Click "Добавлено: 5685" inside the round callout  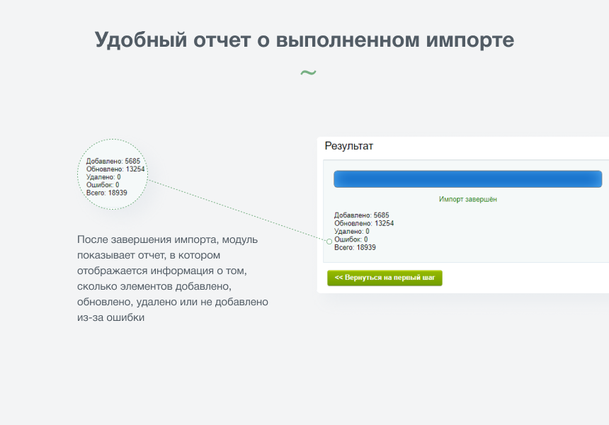tap(113, 161)
